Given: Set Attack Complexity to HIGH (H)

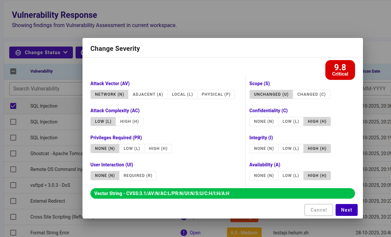Looking at the screenshot, I should [129, 121].
